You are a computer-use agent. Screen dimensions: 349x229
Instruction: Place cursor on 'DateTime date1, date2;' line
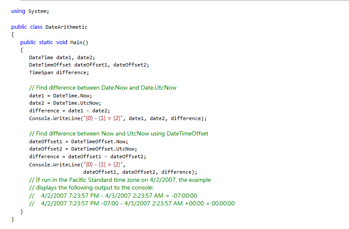click(62, 57)
